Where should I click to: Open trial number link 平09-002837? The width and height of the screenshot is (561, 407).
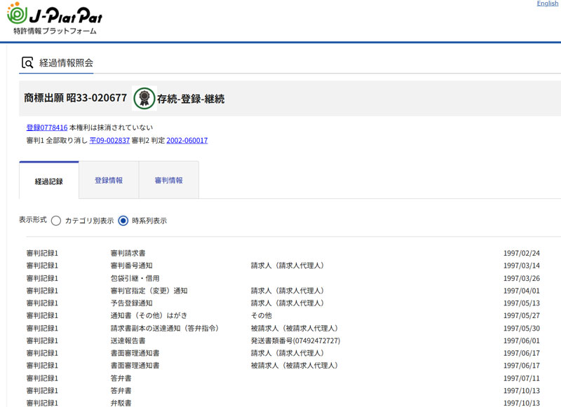click(109, 140)
